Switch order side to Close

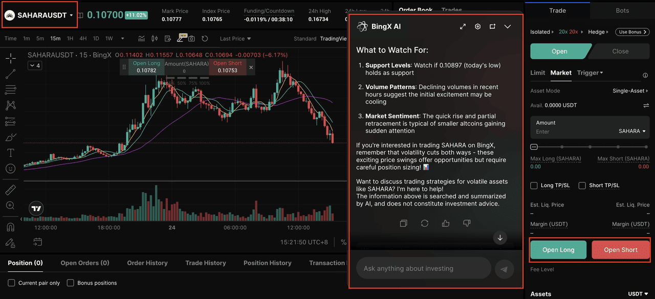tap(620, 51)
